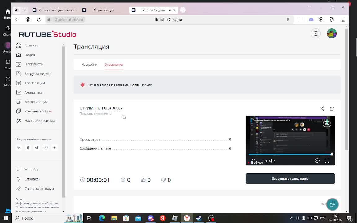Open the Конфиденциальность link
This screenshot has height=223, width=357.
click(x=31, y=211)
